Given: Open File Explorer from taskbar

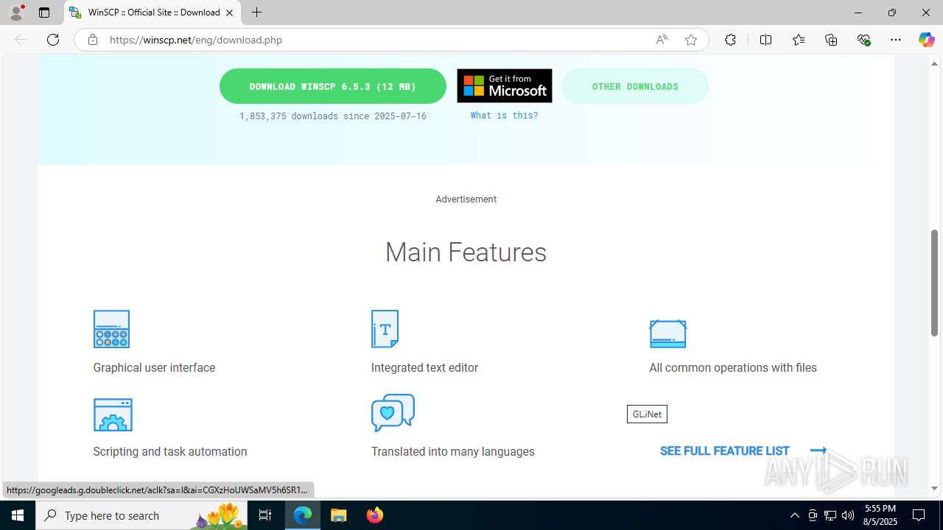Looking at the screenshot, I should coord(339,515).
